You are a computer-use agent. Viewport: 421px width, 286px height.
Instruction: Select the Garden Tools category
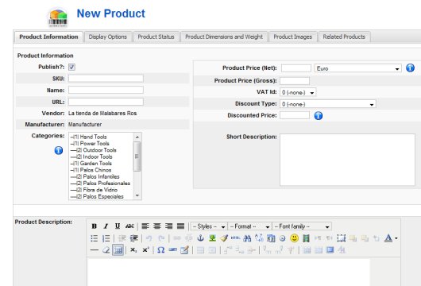click(x=91, y=164)
